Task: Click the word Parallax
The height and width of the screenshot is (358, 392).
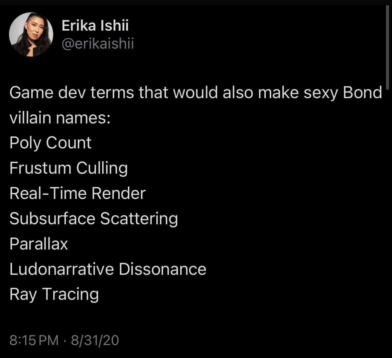Action: click(x=39, y=244)
